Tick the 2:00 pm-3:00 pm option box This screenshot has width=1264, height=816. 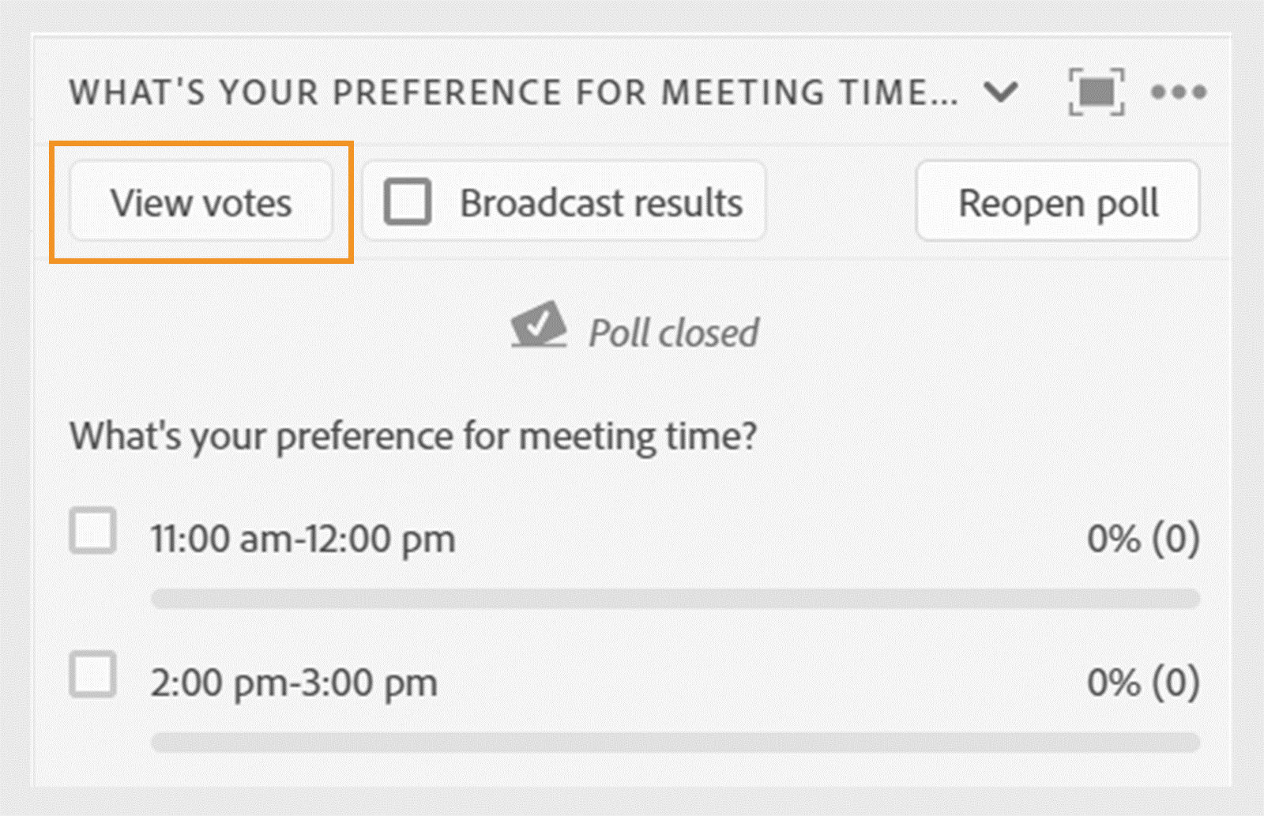(x=93, y=675)
